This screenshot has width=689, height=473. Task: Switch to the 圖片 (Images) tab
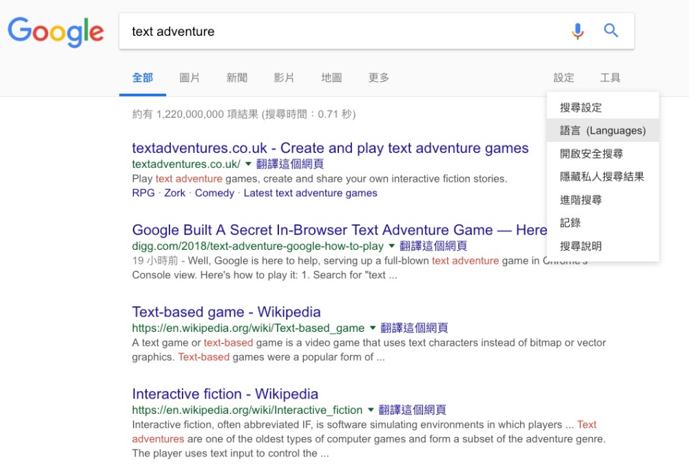(x=189, y=78)
